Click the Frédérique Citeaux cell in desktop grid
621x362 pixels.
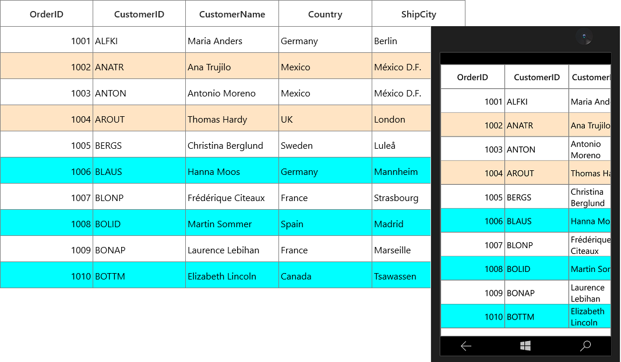click(x=232, y=197)
